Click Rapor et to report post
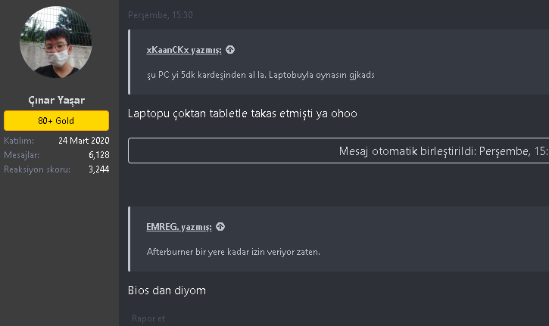This screenshot has width=549, height=326. tap(148, 318)
